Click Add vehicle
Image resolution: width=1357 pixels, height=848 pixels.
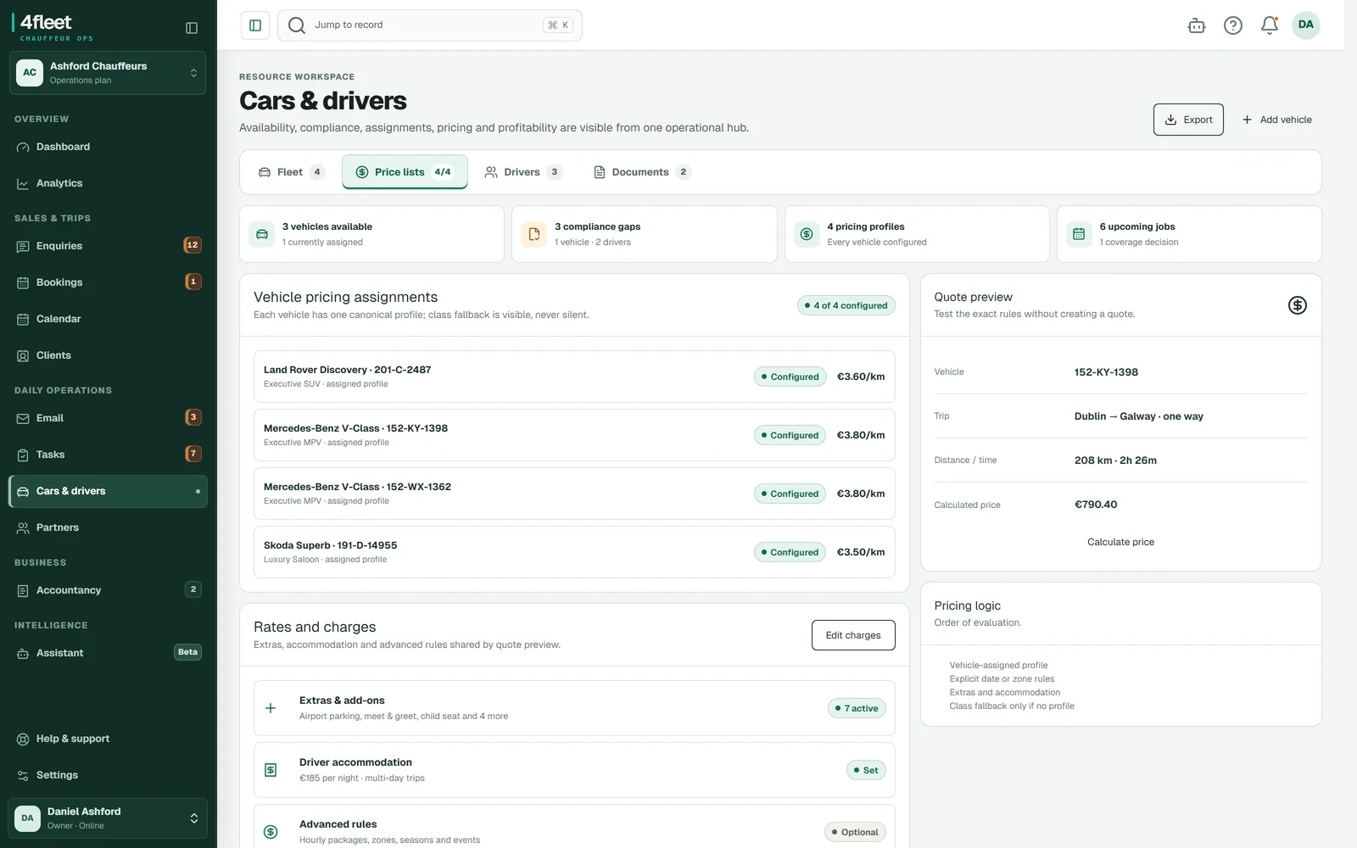pos(1276,120)
